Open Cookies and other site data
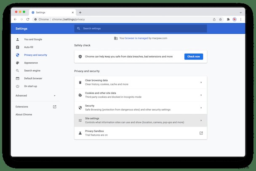The height and width of the screenshot is (171, 256). click(x=141, y=95)
